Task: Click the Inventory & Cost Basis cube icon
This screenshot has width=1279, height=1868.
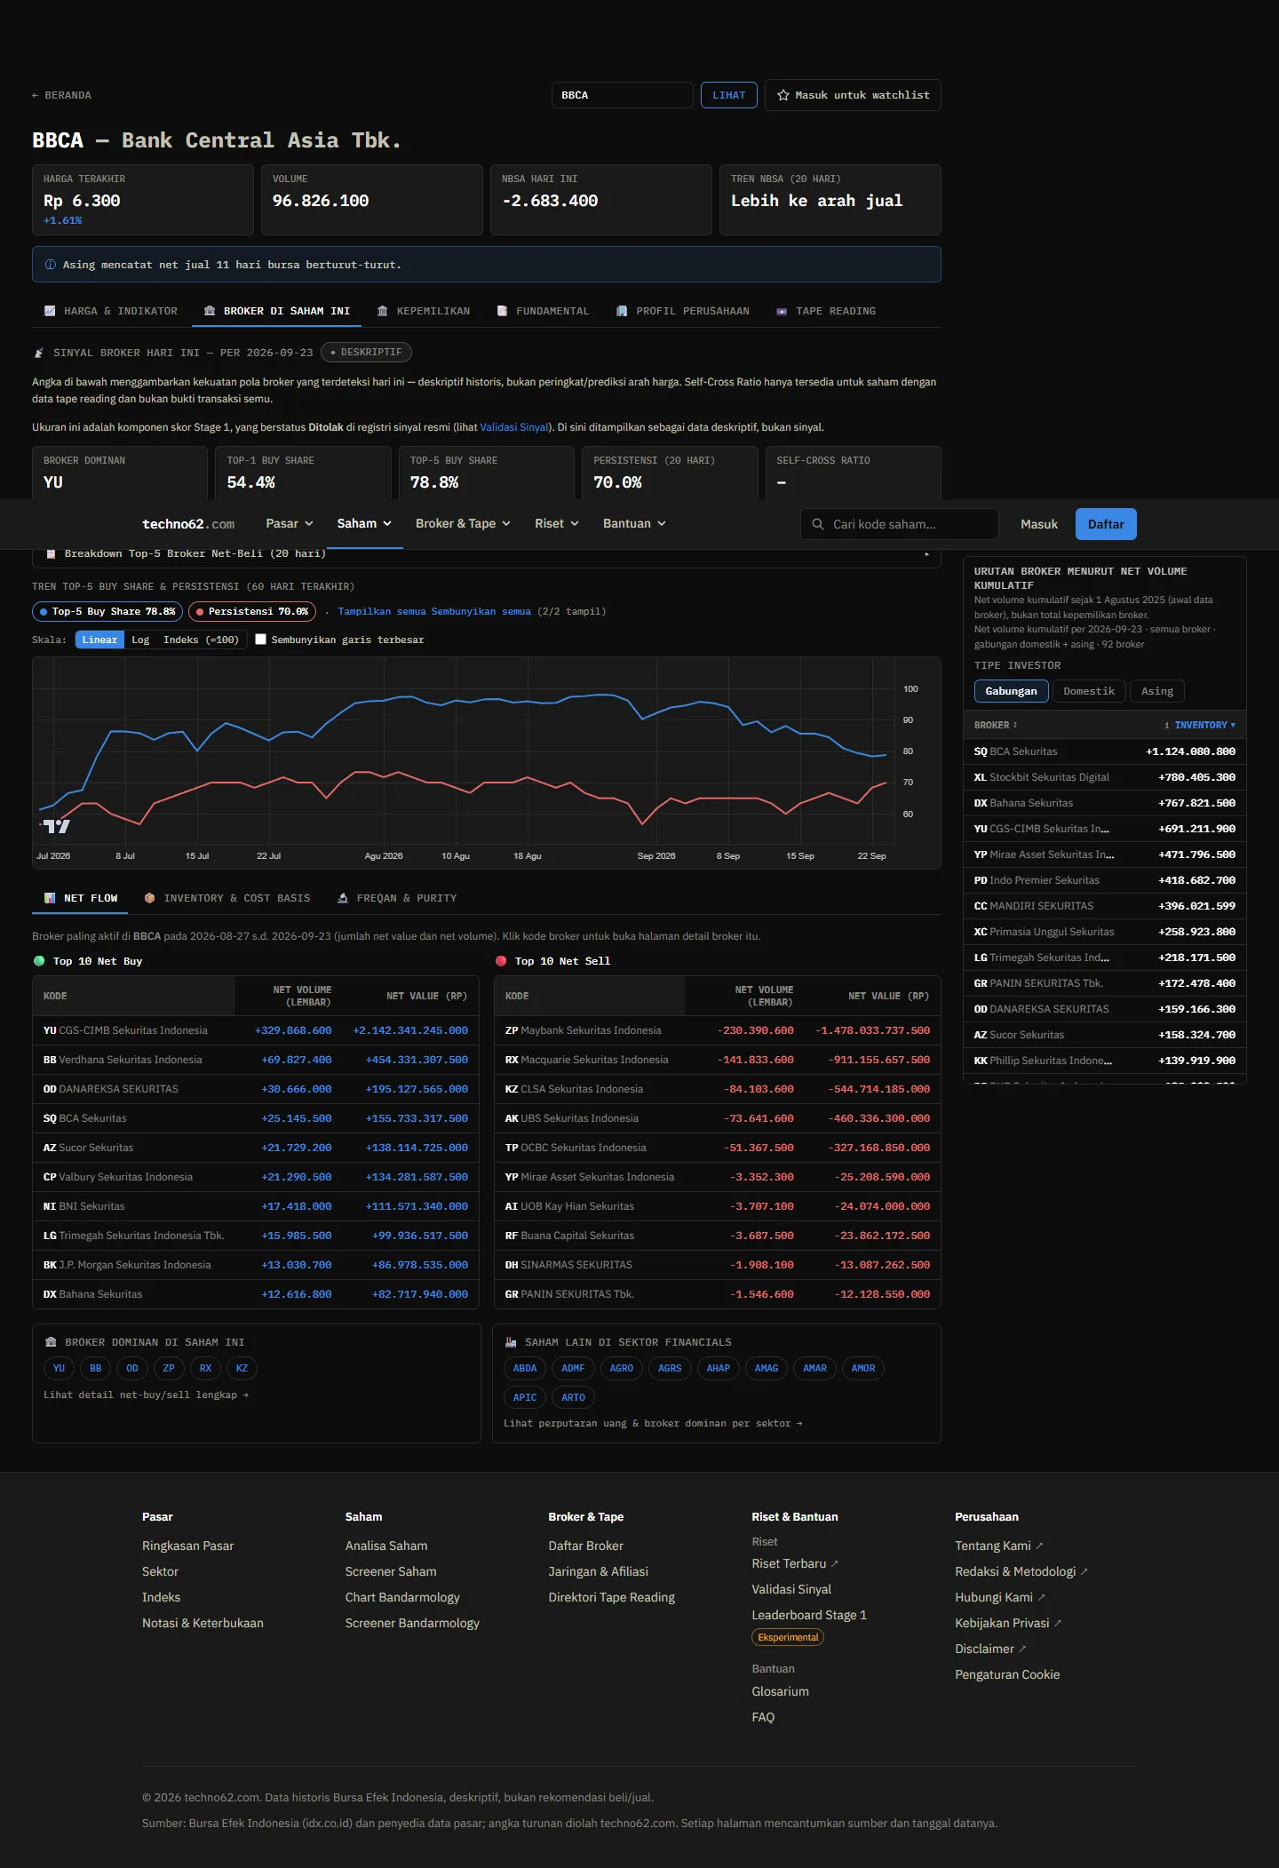Action: tap(149, 898)
